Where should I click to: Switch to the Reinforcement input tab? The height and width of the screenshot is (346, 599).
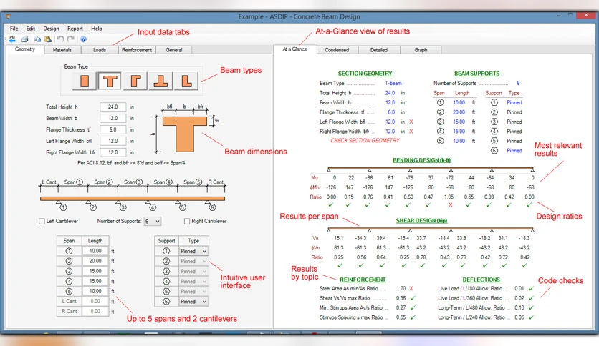(136, 50)
